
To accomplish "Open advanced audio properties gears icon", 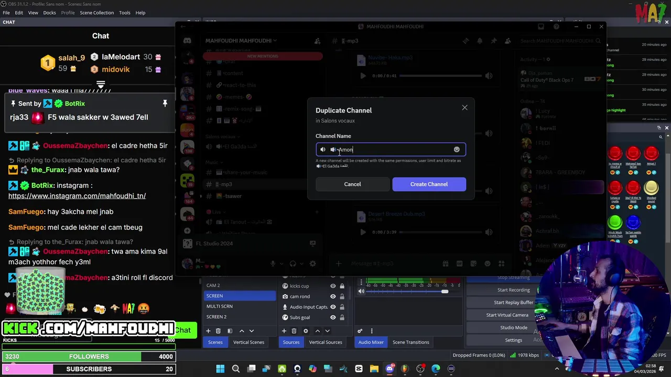I will click(360, 331).
